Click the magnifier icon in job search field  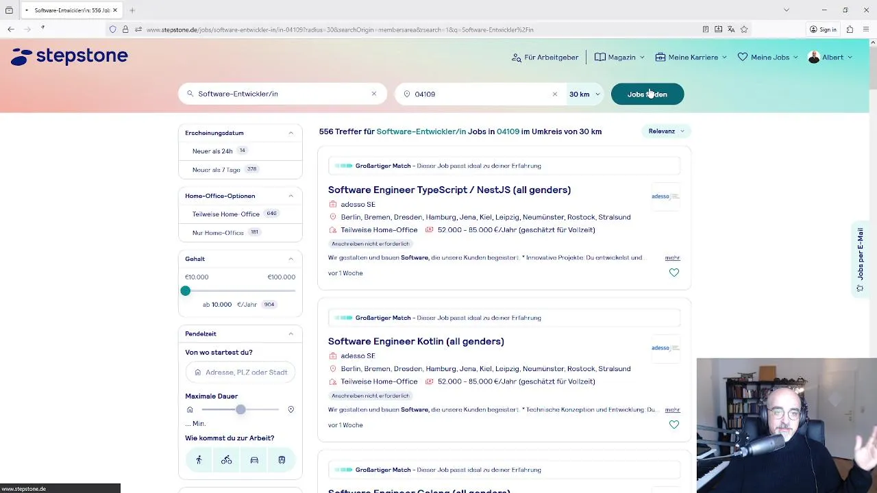click(x=190, y=94)
